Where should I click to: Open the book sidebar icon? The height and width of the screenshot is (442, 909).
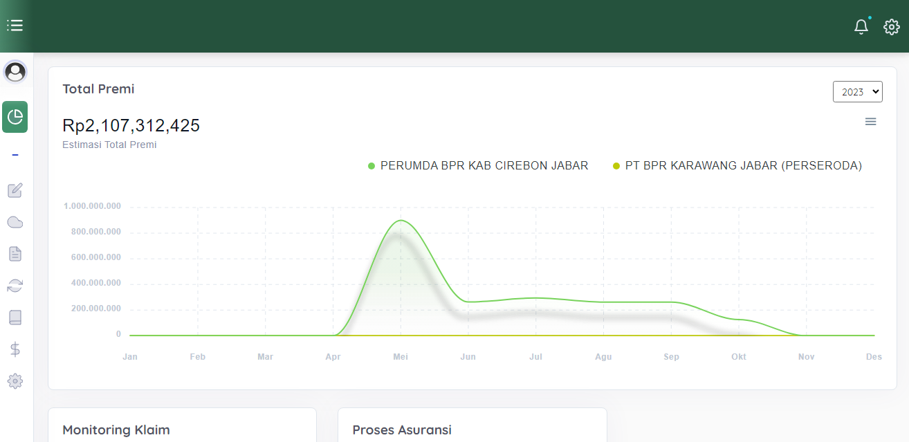pos(15,317)
